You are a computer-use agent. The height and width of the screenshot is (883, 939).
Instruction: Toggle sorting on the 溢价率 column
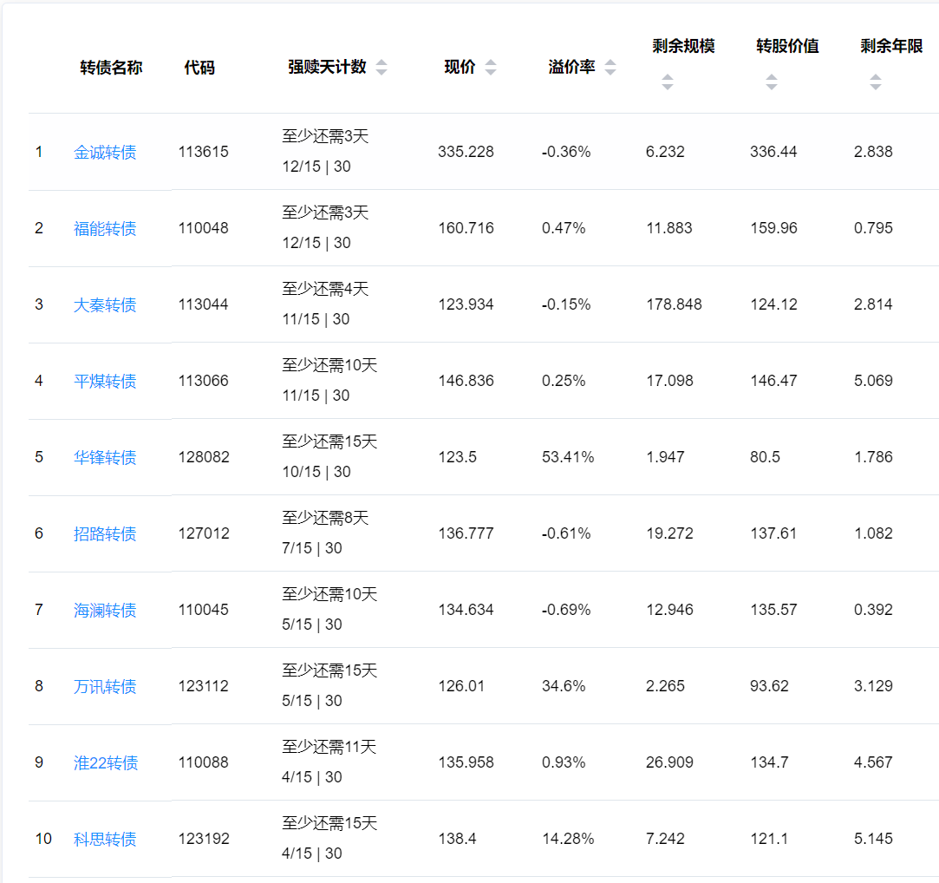[610, 68]
